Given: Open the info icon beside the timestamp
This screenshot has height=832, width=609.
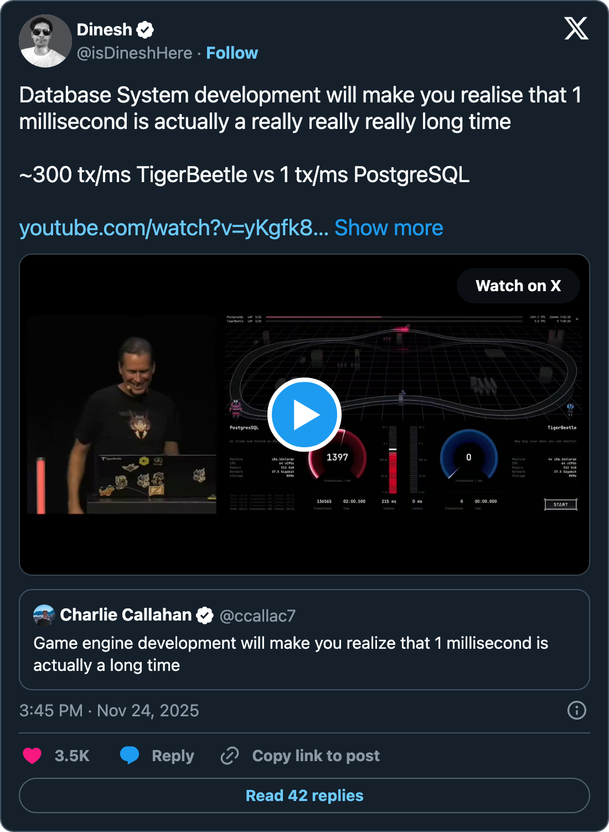Looking at the screenshot, I should [576, 710].
